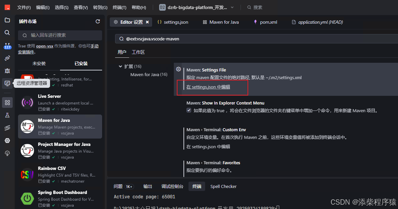Toggle the Show In Explorer Context Menu checkbox
398x209 pixels.
tap(189, 110)
